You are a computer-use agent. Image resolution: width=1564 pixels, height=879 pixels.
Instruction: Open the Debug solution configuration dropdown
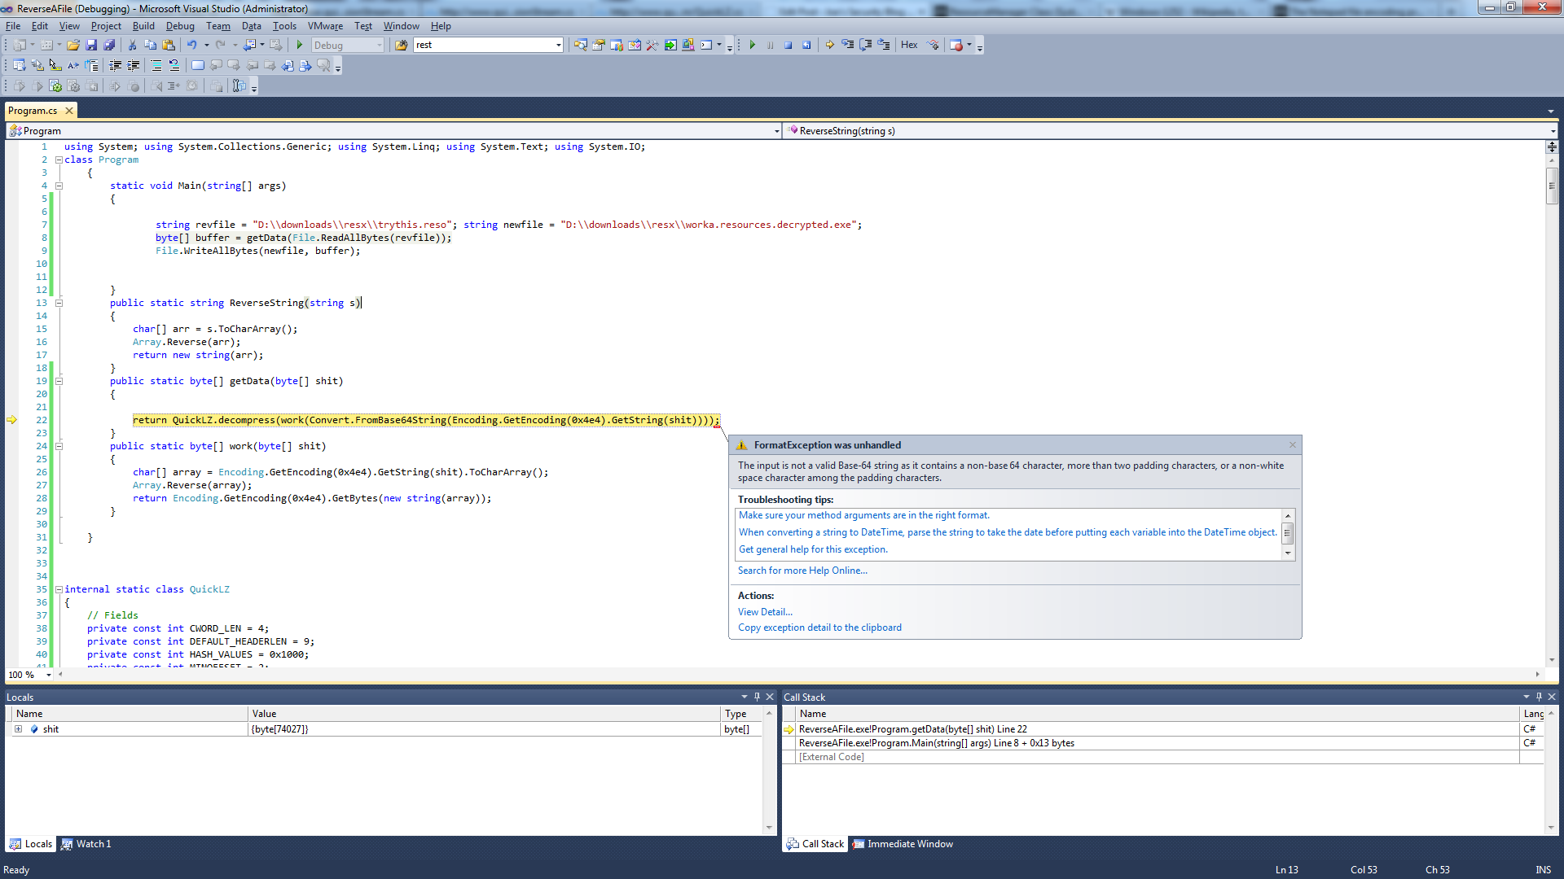click(x=379, y=45)
